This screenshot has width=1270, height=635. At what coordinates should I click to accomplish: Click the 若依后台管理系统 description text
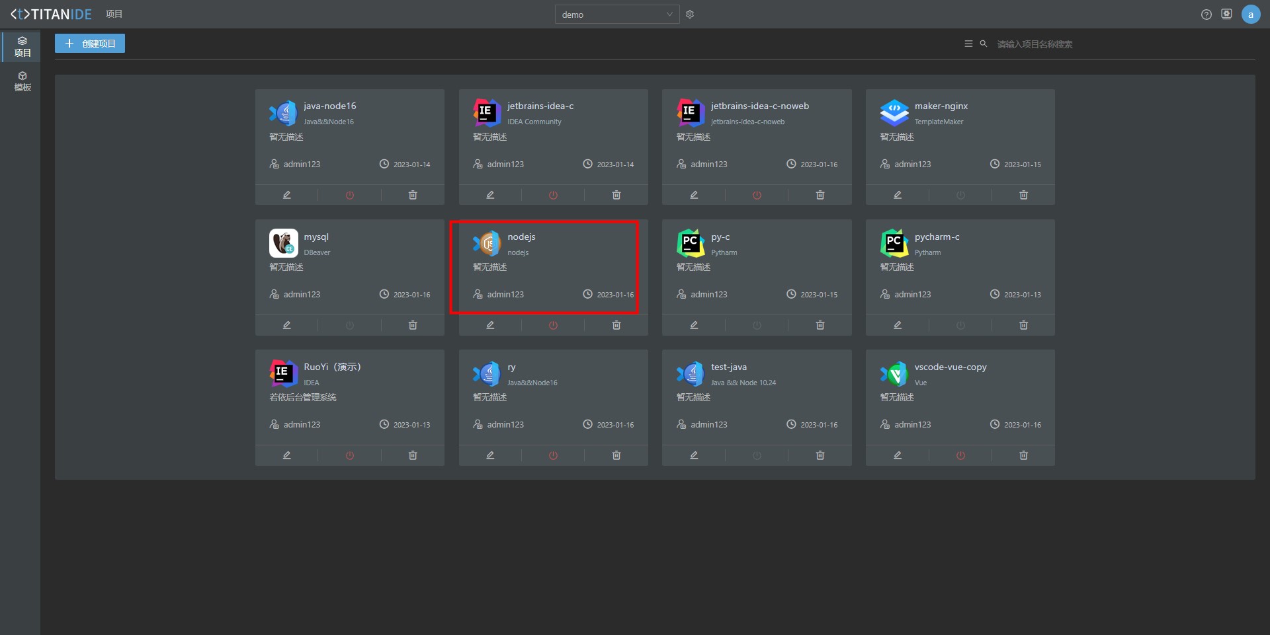(303, 397)
